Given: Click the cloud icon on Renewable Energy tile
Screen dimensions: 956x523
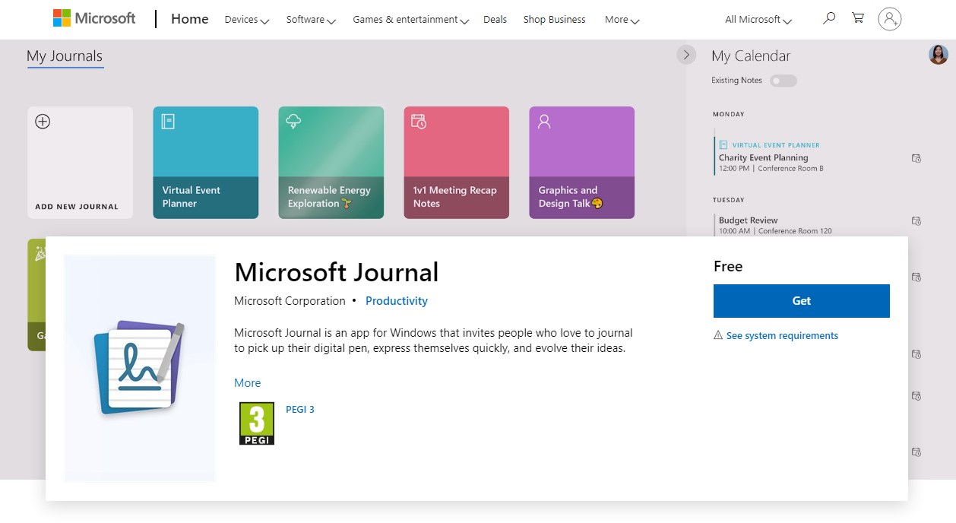Looking at the screenshot, I should (x=293, y=121).
